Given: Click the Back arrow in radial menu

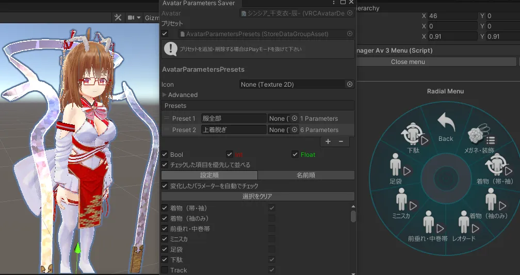Looking at the screenshot, I should click(446, 127).
